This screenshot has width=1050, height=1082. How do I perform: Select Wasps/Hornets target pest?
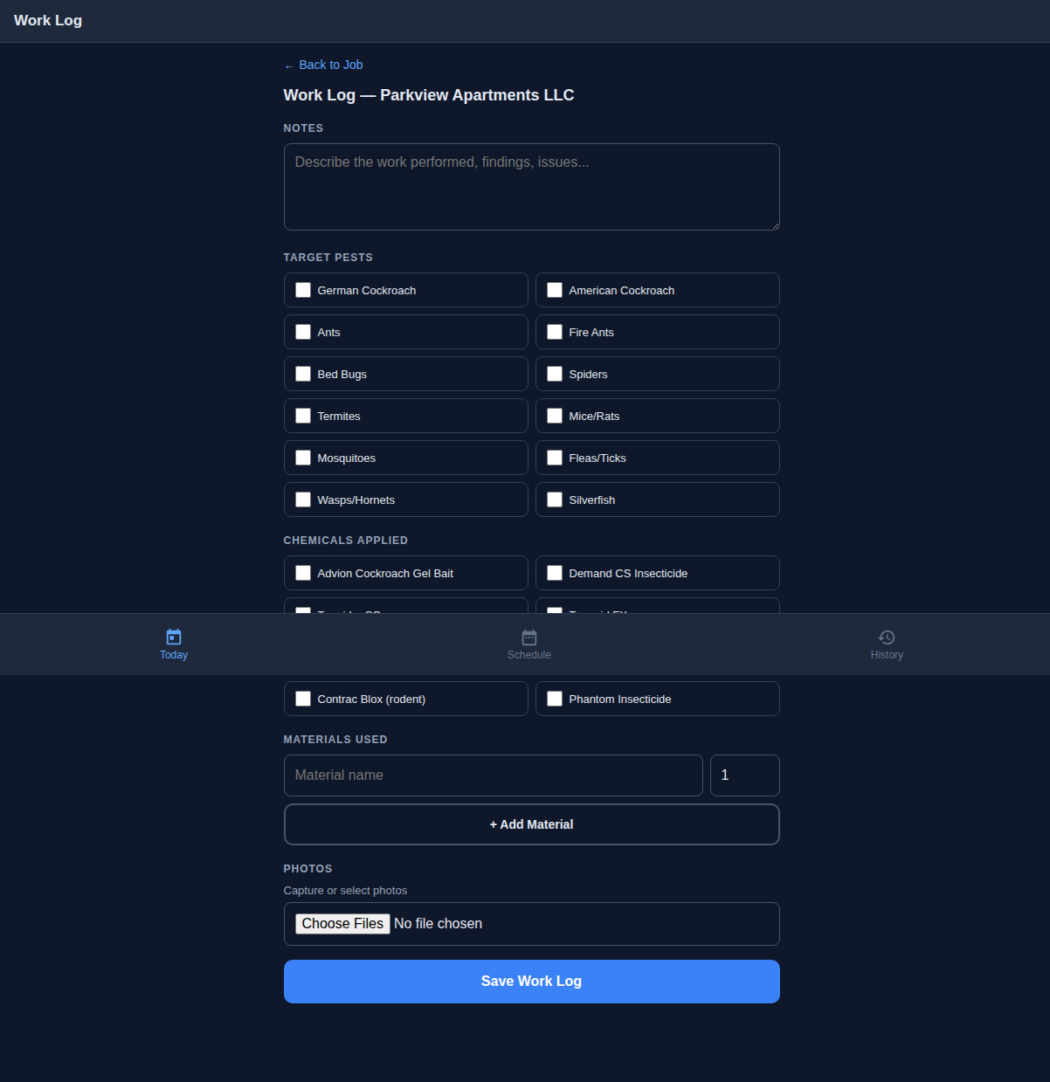[303, 499]
